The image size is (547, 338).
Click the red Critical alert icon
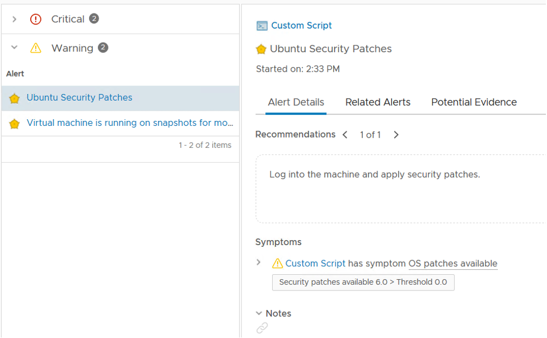tap(36, 19)
